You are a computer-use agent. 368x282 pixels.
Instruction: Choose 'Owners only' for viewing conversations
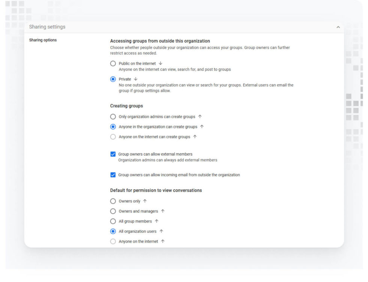coord(113,201)
